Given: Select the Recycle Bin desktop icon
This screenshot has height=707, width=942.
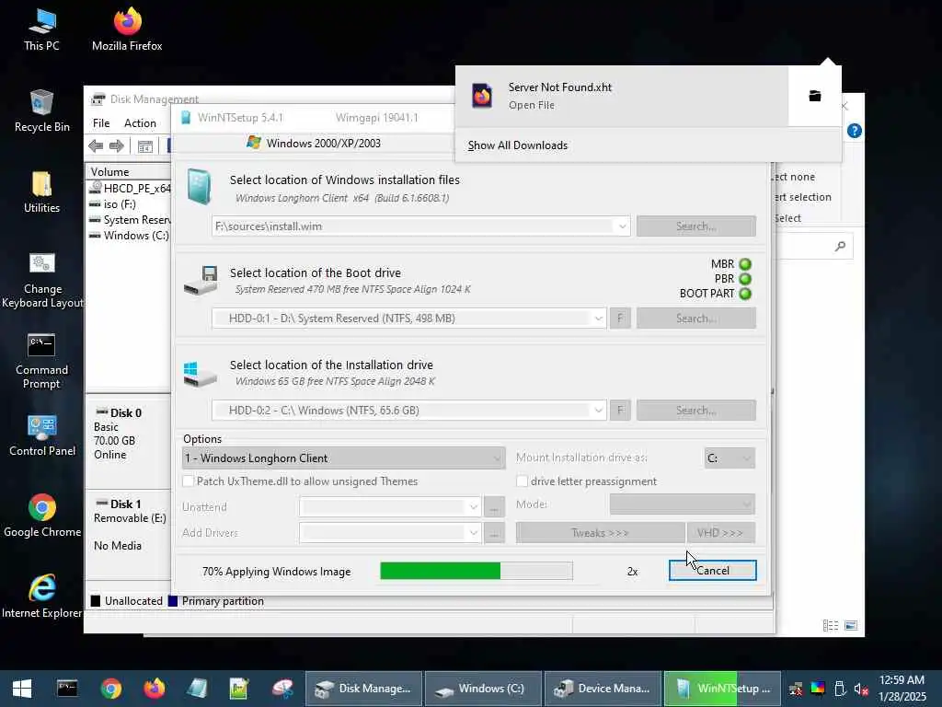Looking at the screenshot, I should pos(41,111).
